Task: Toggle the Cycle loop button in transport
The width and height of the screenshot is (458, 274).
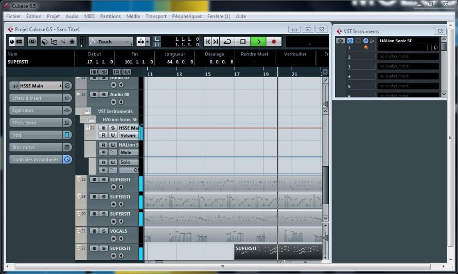Action: (227, 42)
